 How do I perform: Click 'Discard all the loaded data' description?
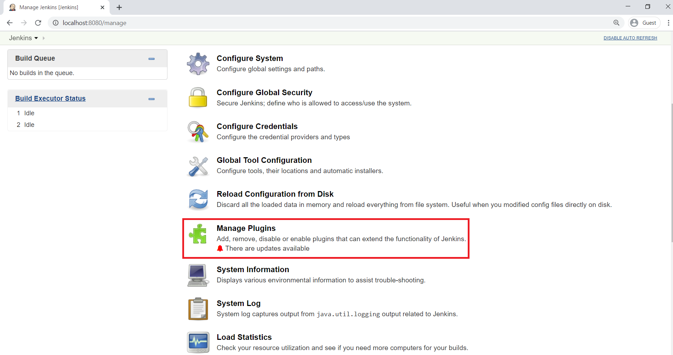[414, 205]
